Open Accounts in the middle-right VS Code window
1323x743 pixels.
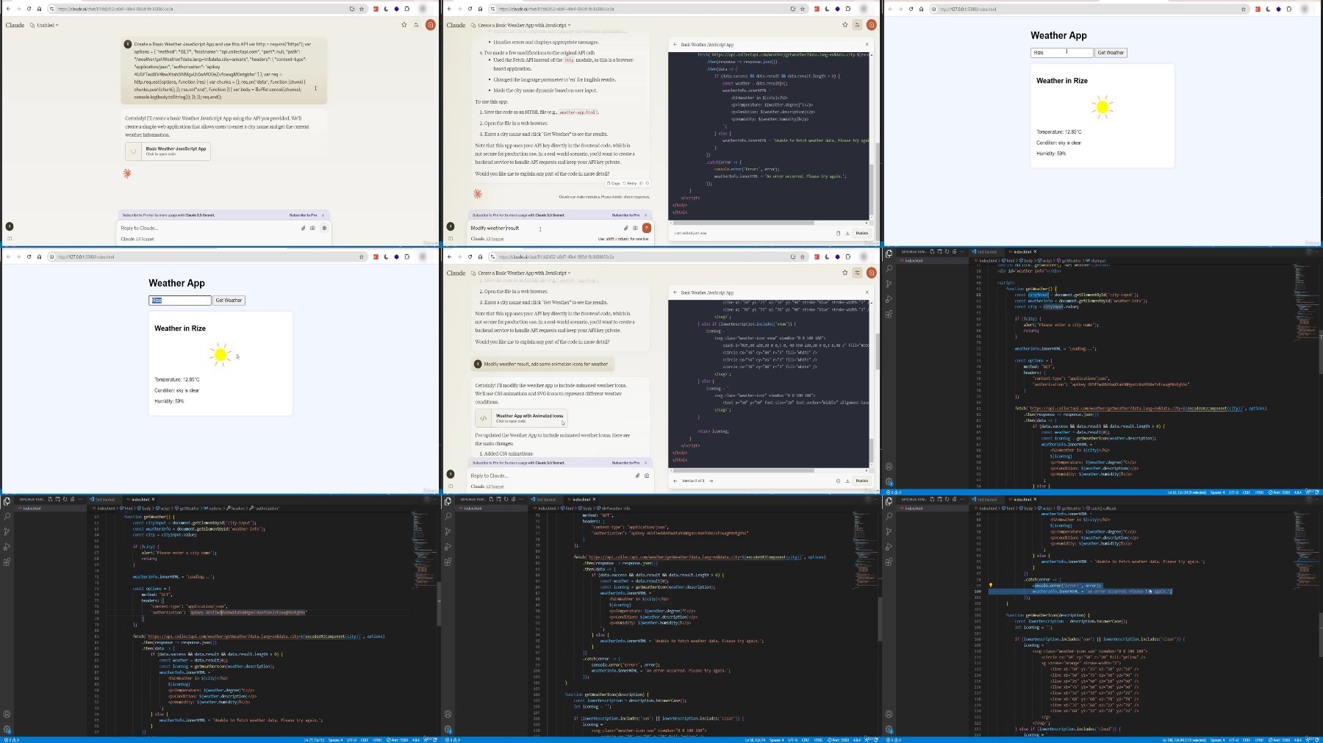(889, 467)
